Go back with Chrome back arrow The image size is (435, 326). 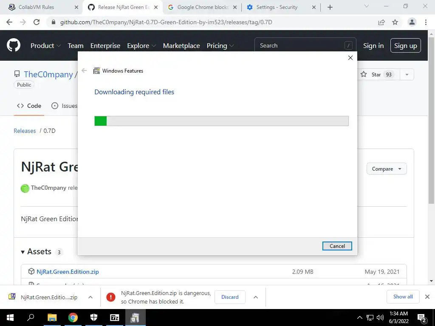coord(9,22)
